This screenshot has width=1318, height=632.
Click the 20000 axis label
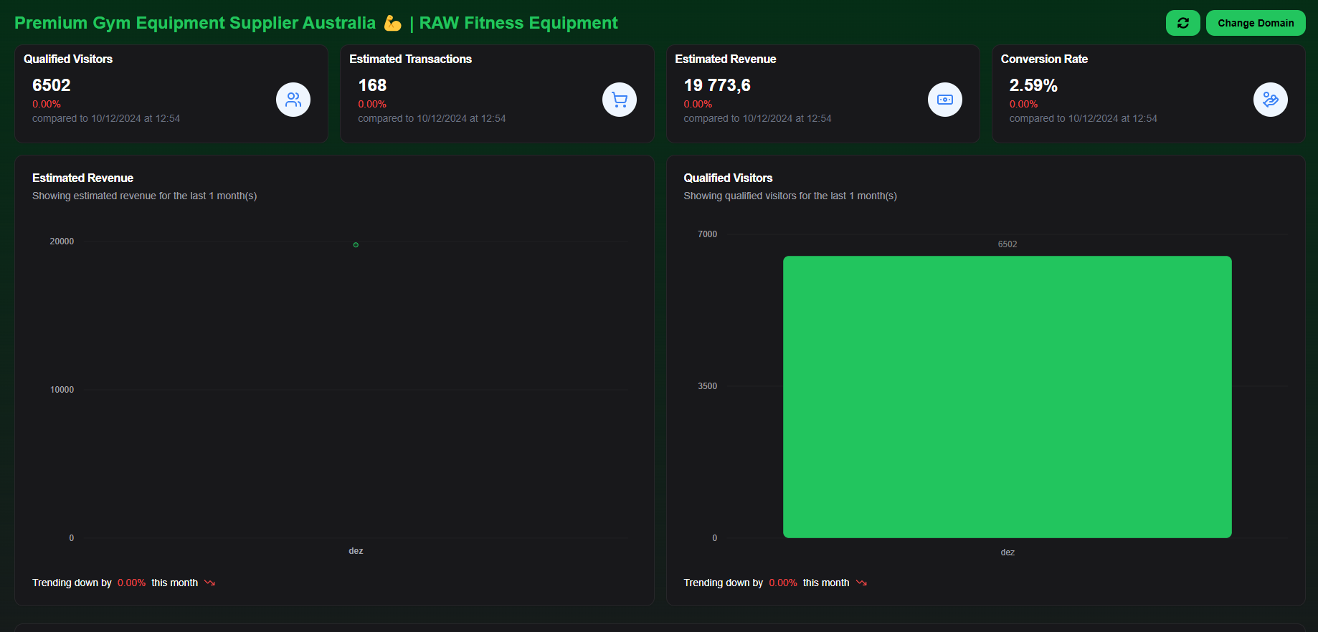(x=62, y=241)
